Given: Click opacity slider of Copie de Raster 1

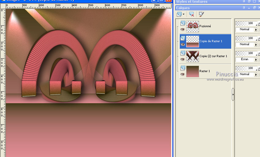Looking at the screenshot, I should click(247, 38).
